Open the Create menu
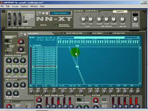This screenshot has width=148, height=111. click(x=15, y=6)
